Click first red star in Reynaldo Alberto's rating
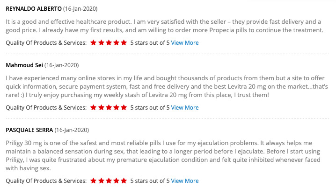 pos(94,42)
